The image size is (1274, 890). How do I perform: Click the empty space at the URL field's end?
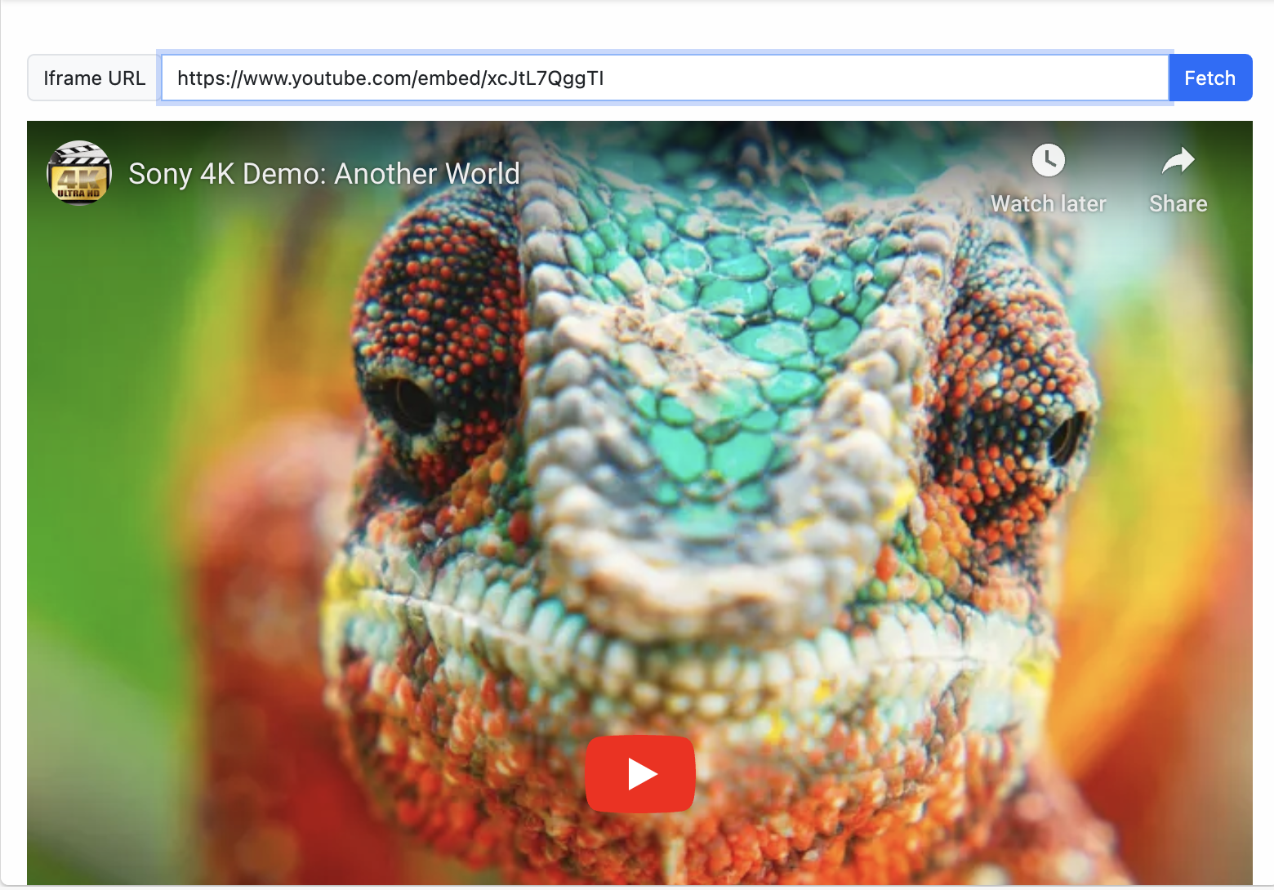click(898, 78)
